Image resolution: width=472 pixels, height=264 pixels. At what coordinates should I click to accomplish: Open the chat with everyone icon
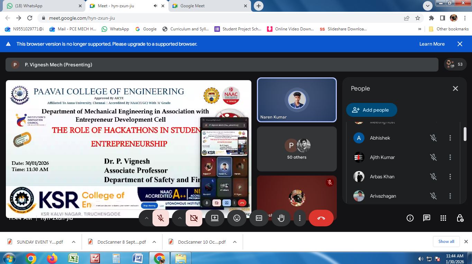[x=427, y=218]
